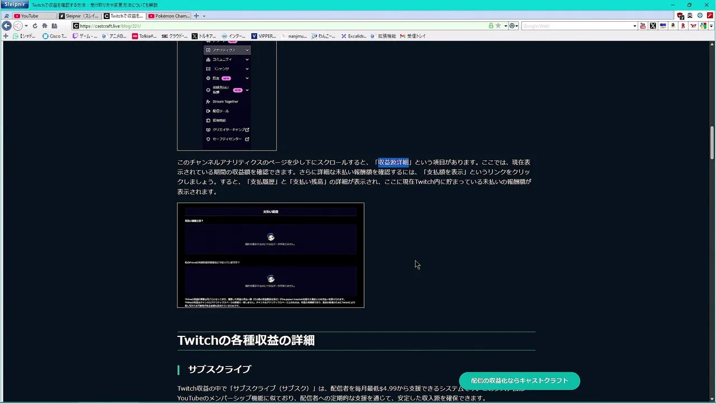Open the tab list dropdown arrow
The height and width of the screenshot is (403, 716).
click(204, 16)
